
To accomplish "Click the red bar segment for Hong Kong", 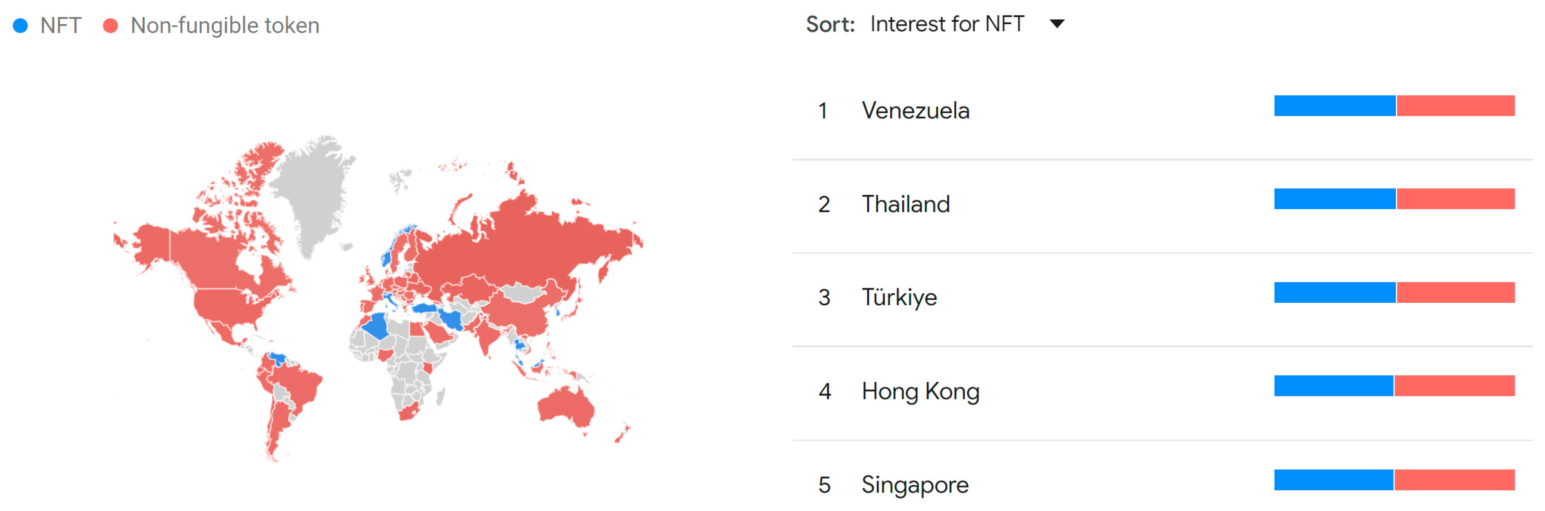I will point(1455,386).
